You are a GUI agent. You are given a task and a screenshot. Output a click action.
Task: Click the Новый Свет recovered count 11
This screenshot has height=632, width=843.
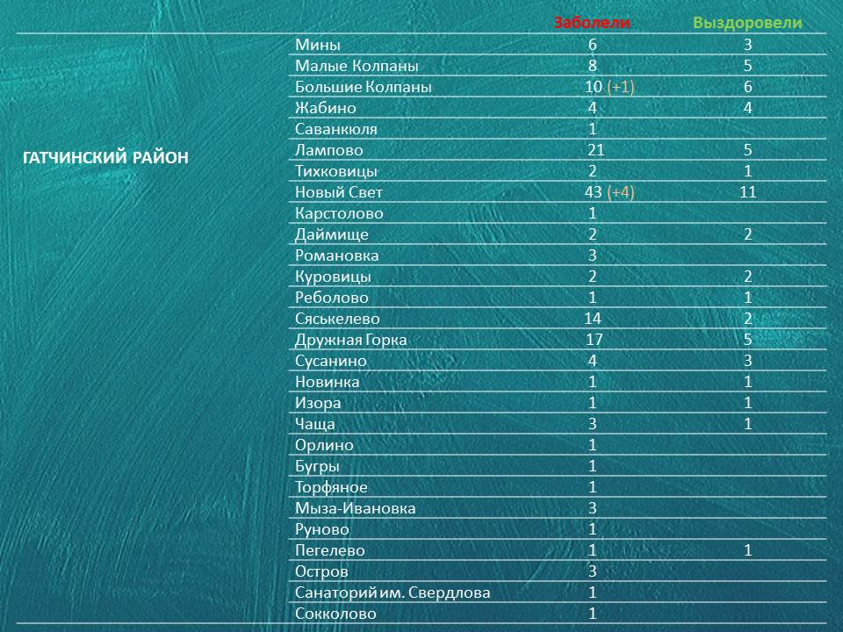coord(747,192)
